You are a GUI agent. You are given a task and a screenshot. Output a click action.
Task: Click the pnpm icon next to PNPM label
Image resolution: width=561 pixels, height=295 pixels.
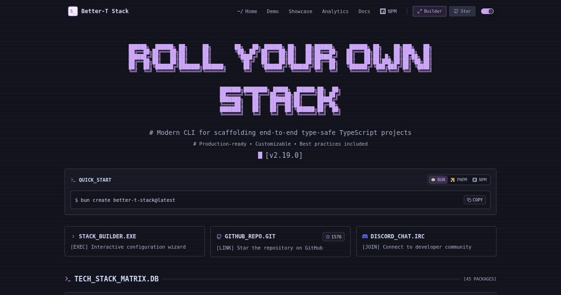click(x=452, y=180)
